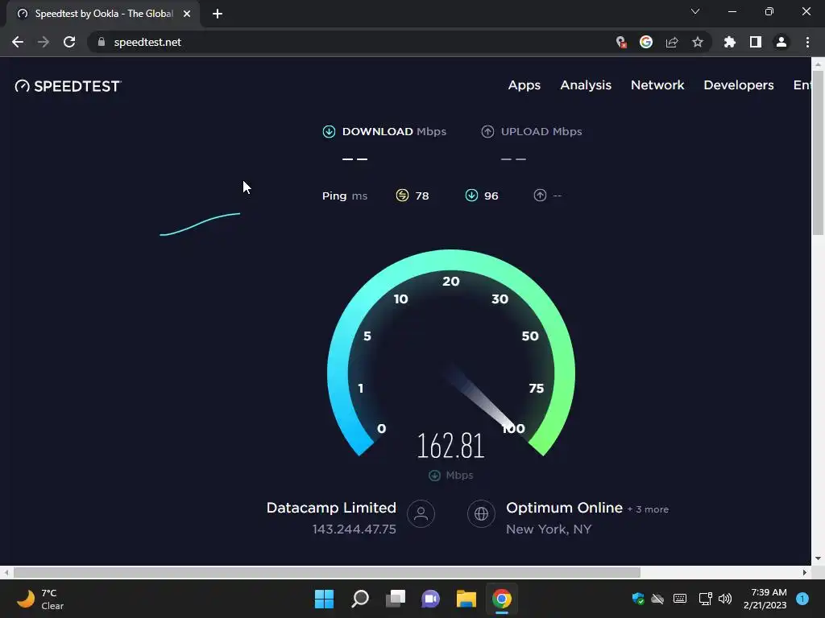Image resolution: width=825 pixels, height=618 pixels.
Task: Open the Developers menu item
Action: click(739, 85)
